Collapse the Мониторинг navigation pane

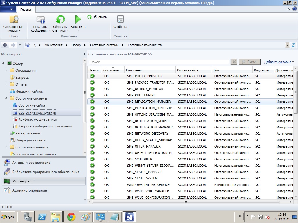(84, 54)
